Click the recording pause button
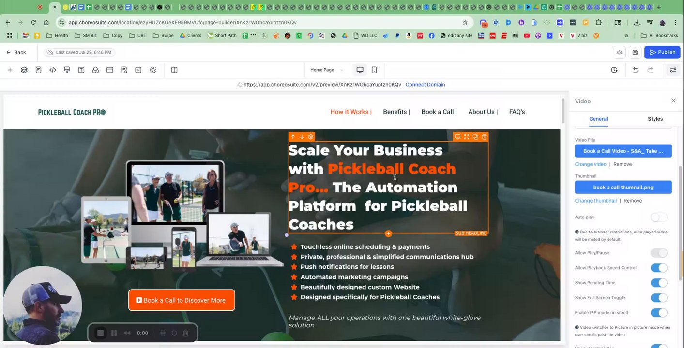 [114, 333]
